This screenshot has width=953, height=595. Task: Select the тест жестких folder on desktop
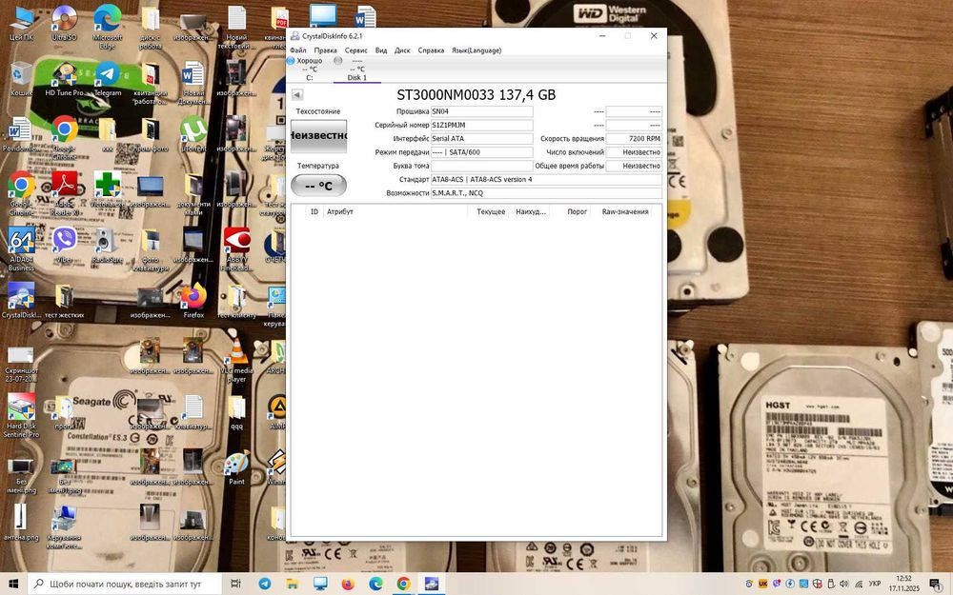(65, 301)
